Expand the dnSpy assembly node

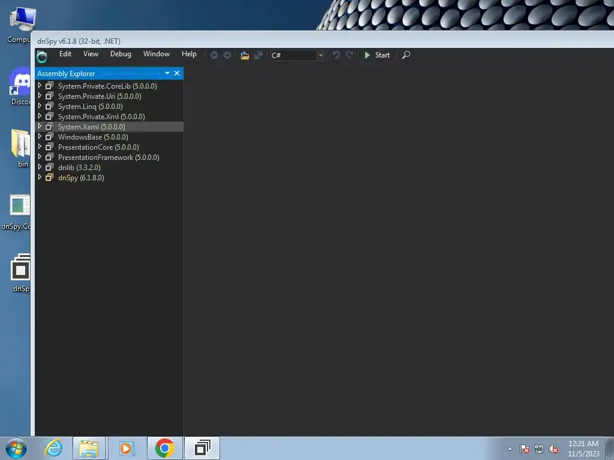[40, 177]
